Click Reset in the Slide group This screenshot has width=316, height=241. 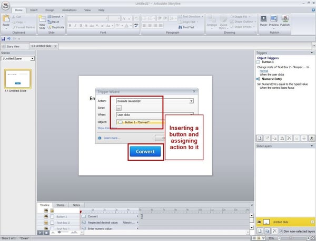(53, 22)
